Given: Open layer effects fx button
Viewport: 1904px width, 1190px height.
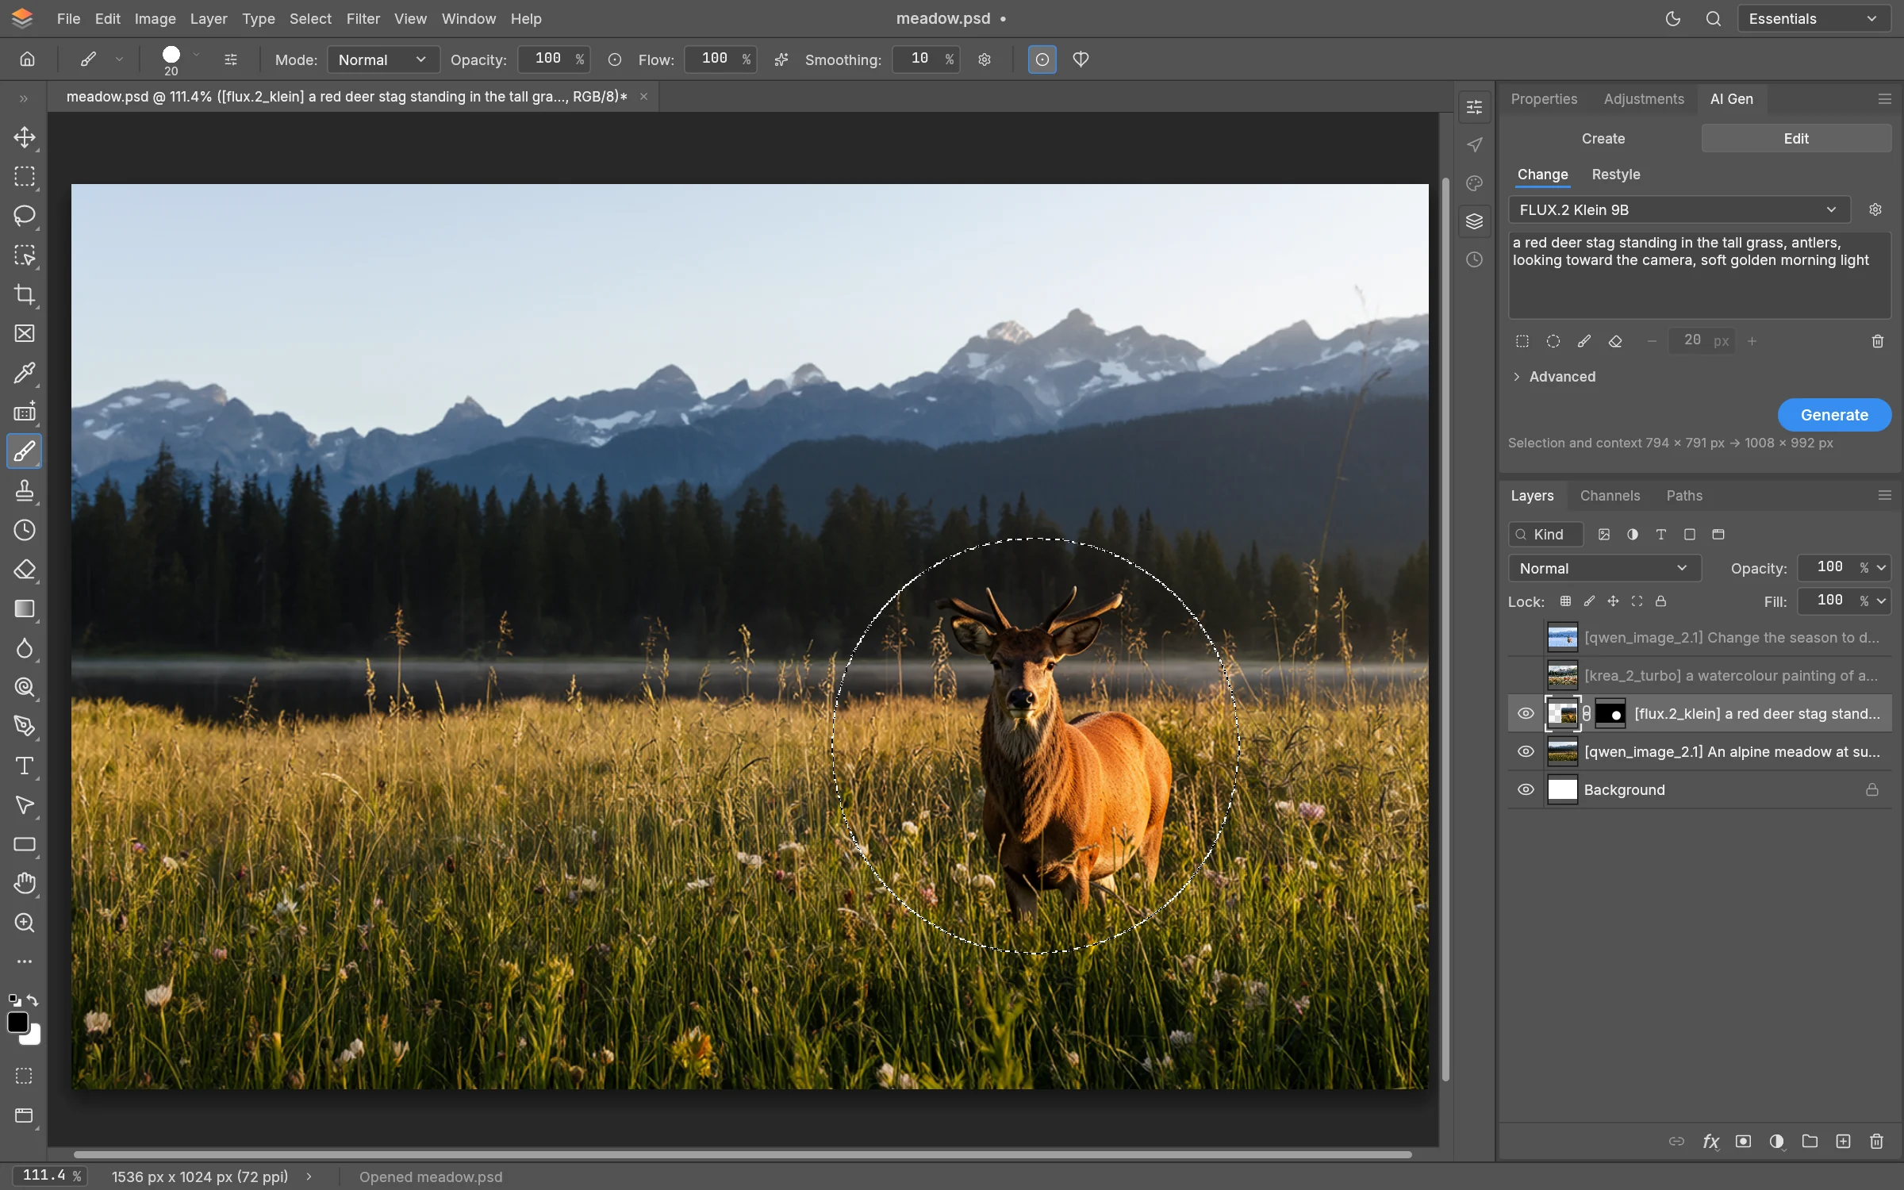Looking at the screenshot, I should coord(1710,1142).
